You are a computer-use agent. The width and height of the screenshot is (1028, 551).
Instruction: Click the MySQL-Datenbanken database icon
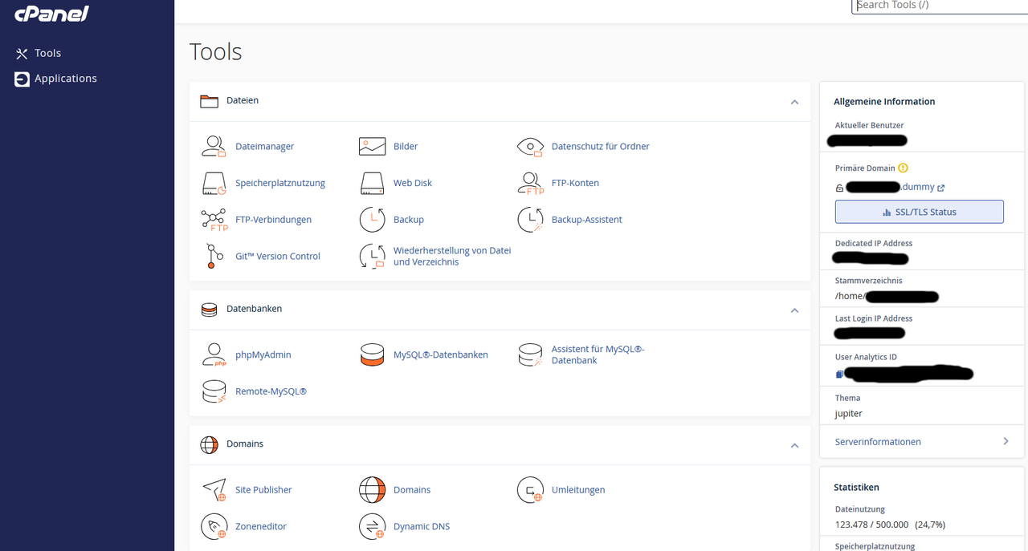372,355
